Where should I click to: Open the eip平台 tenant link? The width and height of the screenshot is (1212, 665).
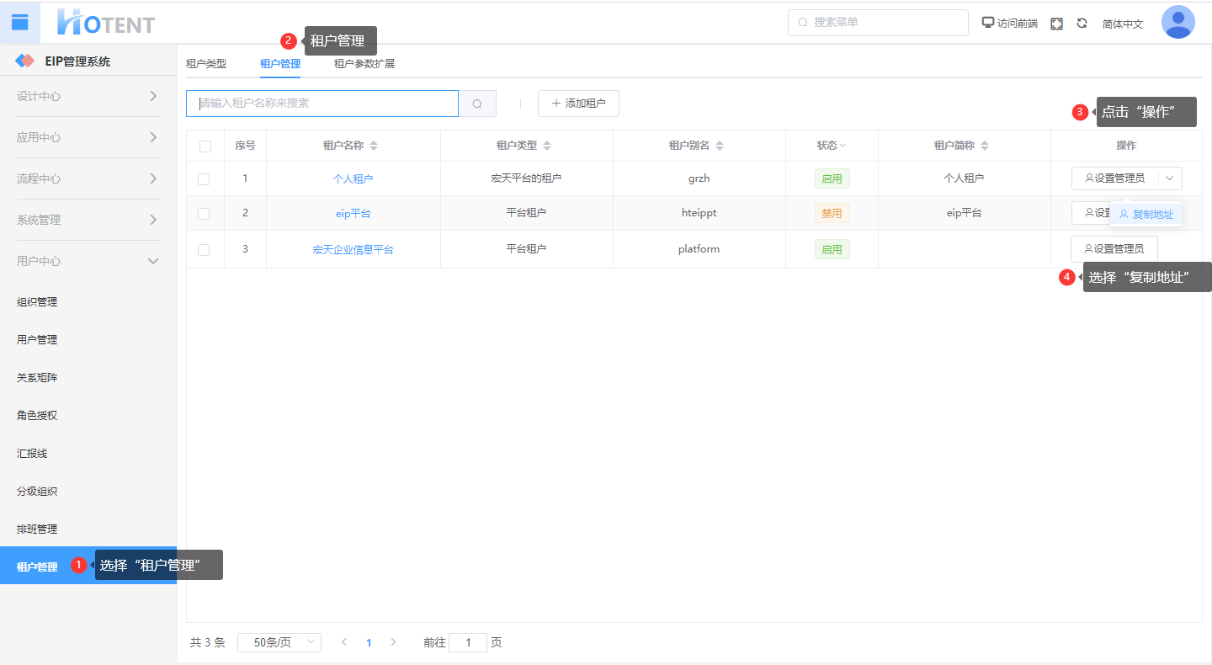click(353, 214)
